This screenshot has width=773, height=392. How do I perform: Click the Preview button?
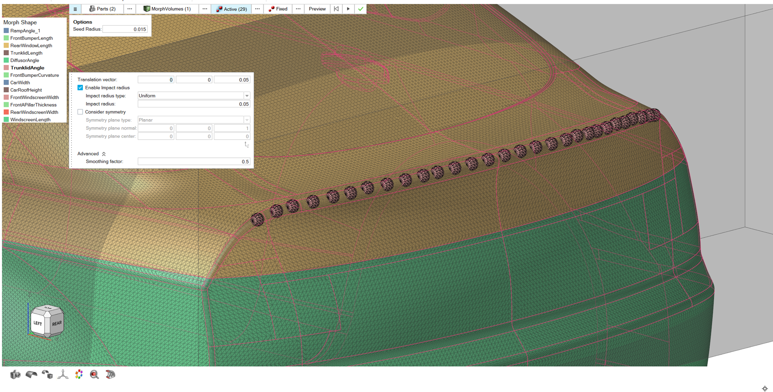pos(317,9)
